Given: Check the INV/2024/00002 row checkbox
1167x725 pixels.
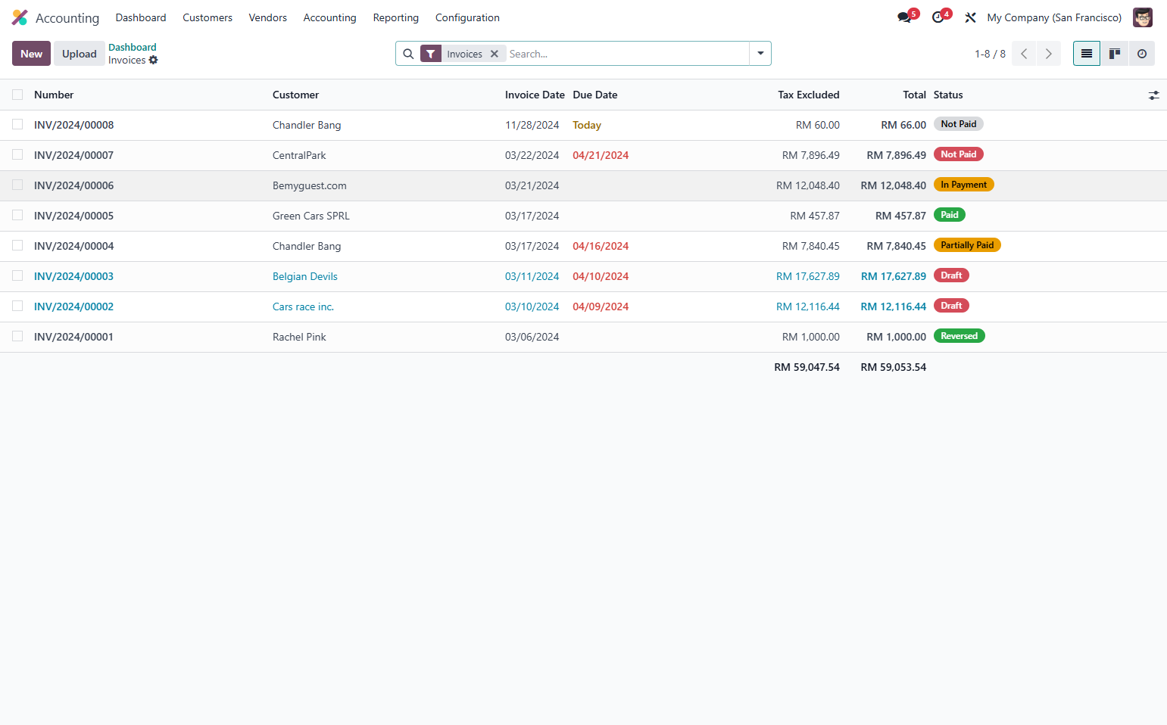Looking at the screenshot, I should (x=17, y=306).
